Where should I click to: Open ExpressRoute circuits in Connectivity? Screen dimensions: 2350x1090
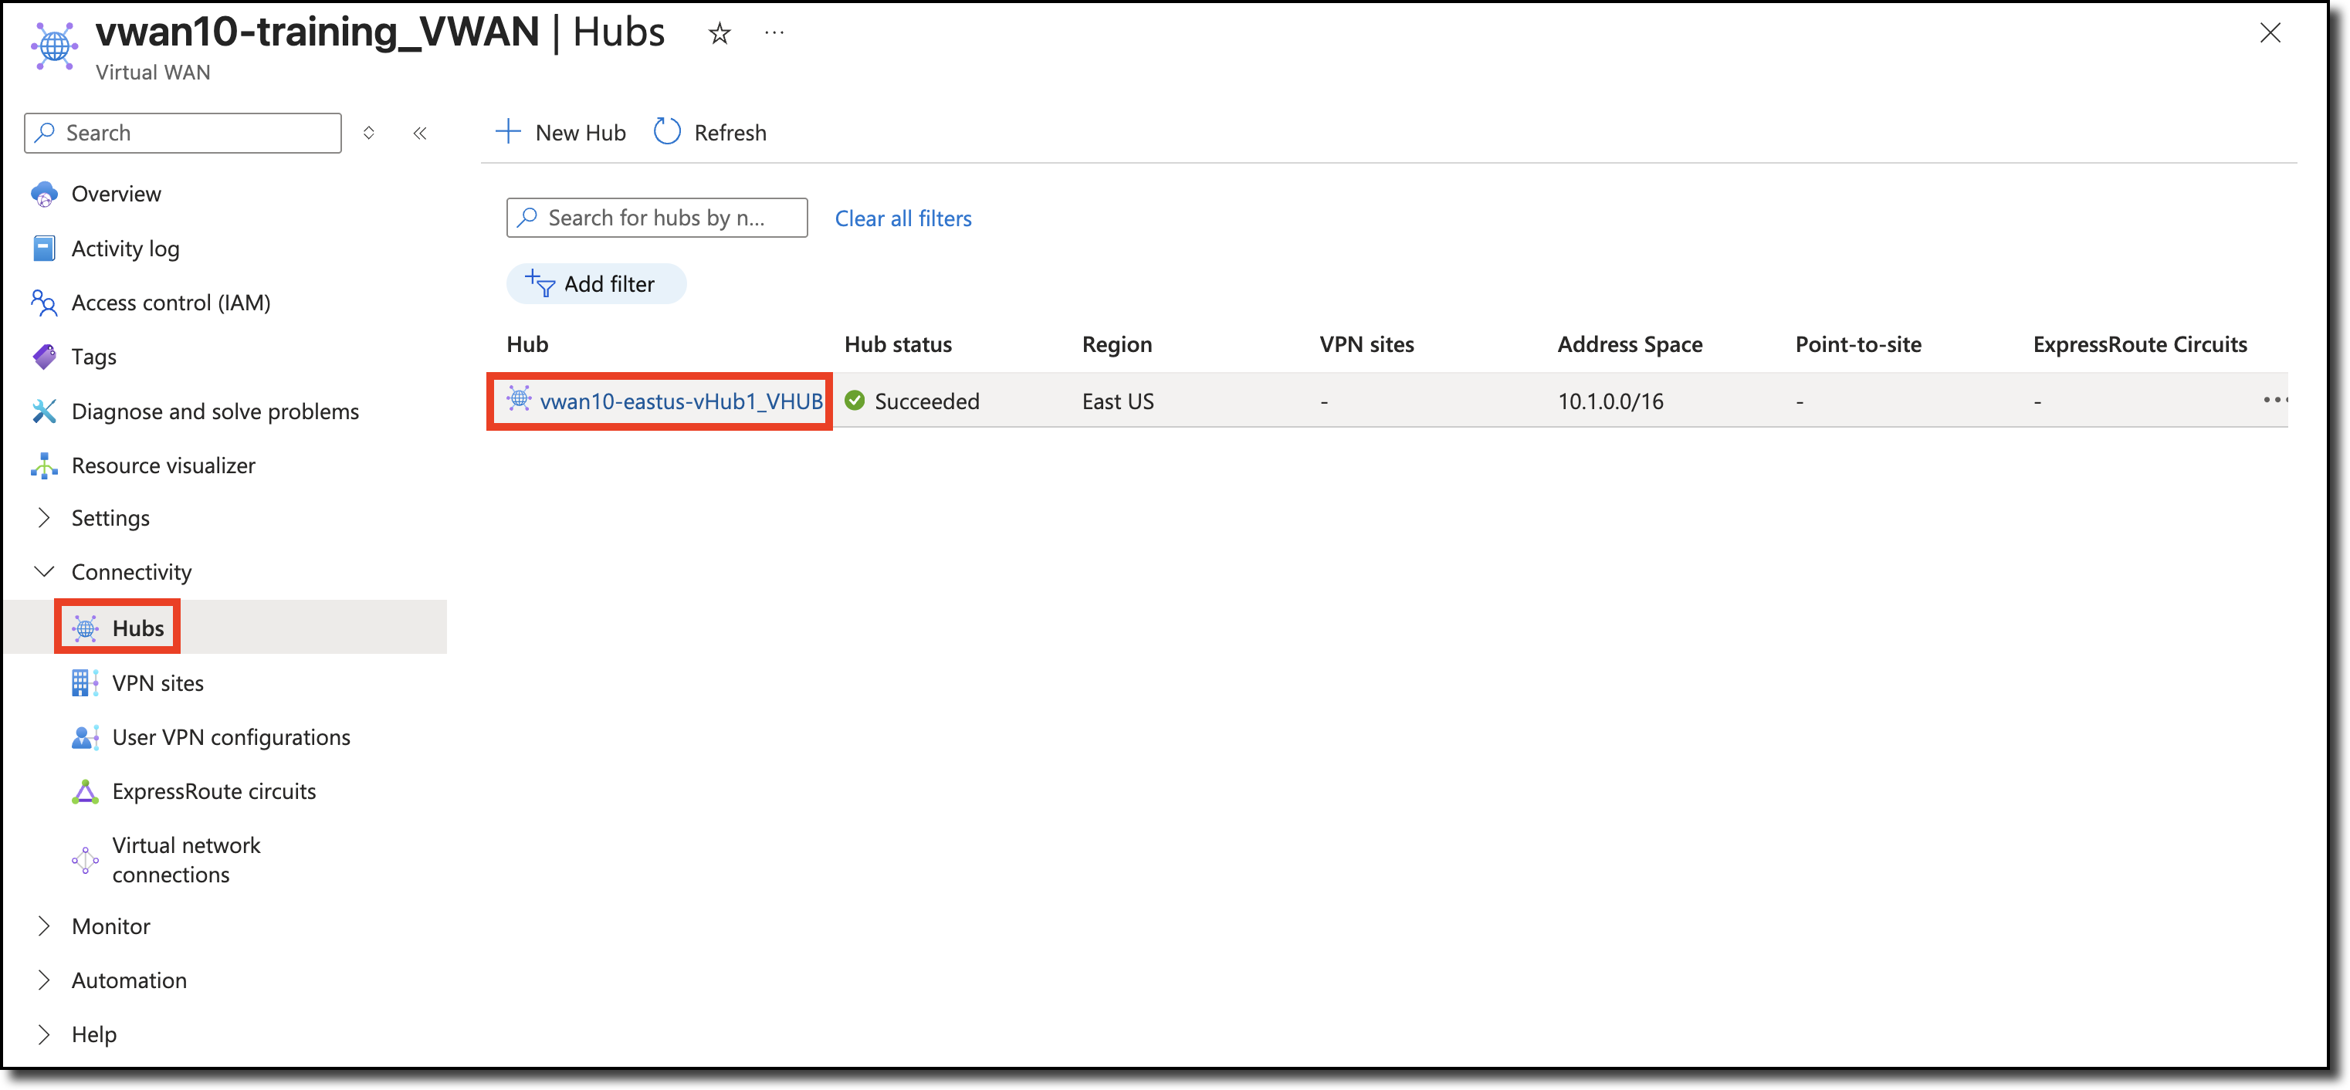[214, 790]
